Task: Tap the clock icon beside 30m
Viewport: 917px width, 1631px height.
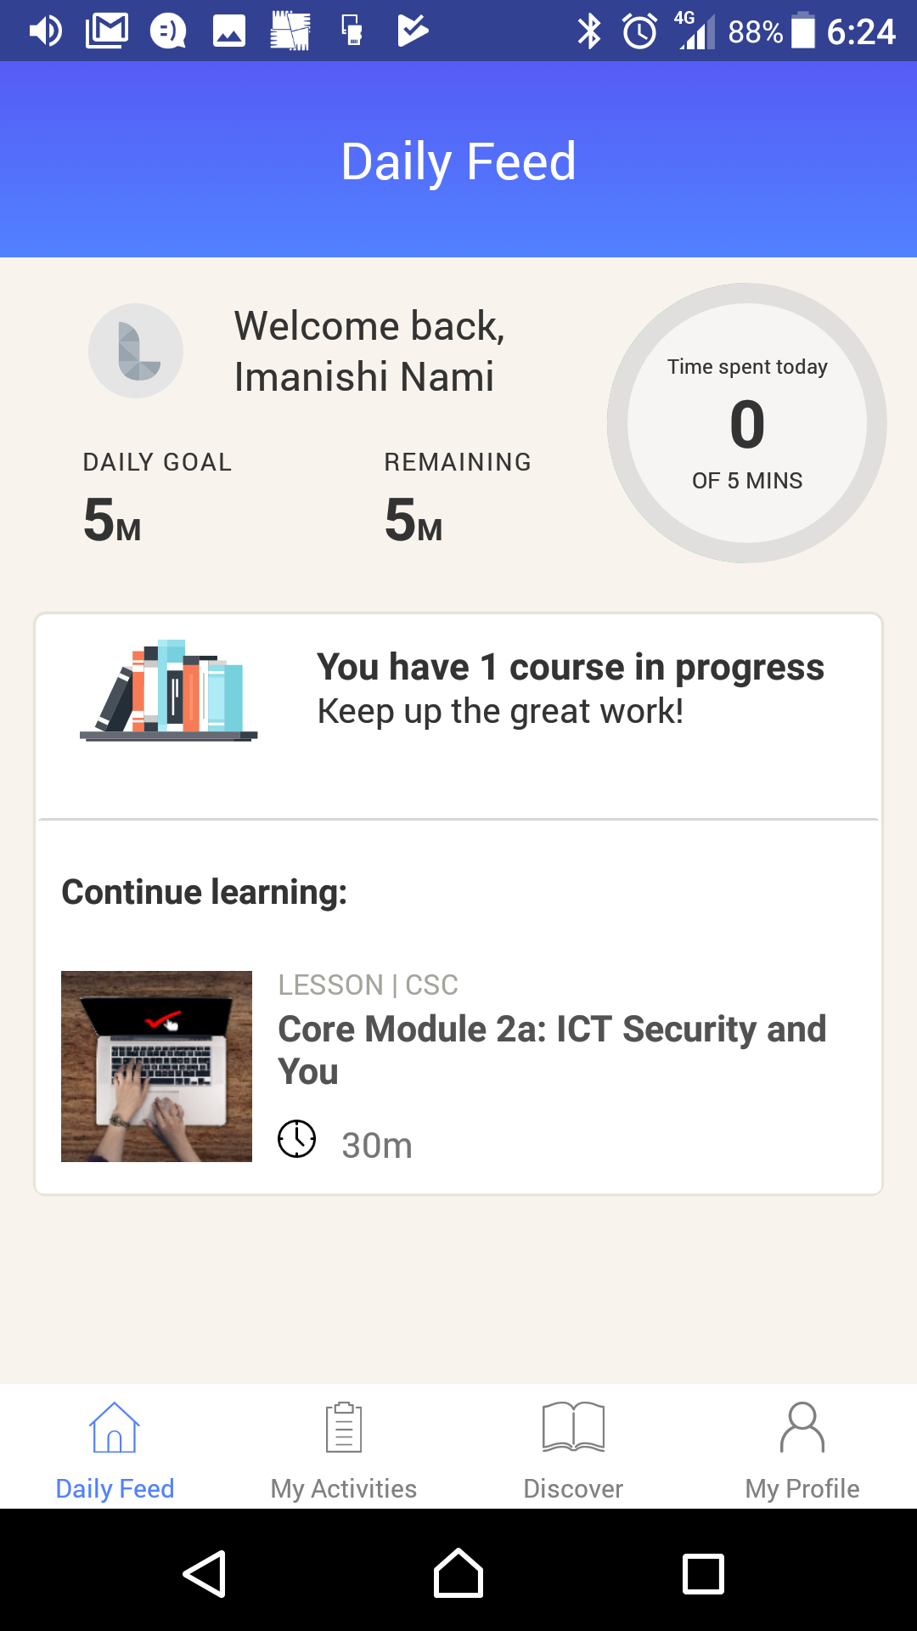Action: (x=297, y=1139)
